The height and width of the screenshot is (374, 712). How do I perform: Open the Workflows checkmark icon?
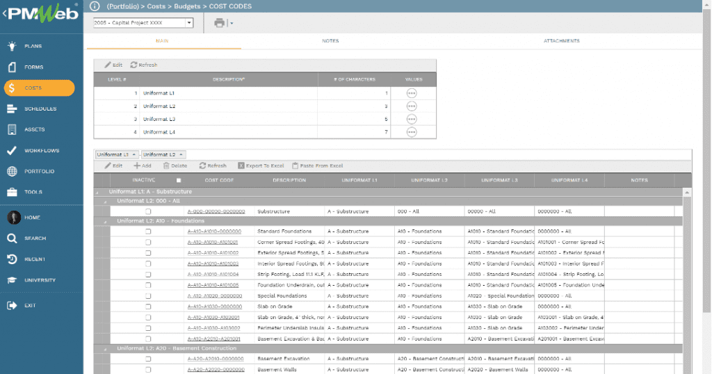click(12, 150)
